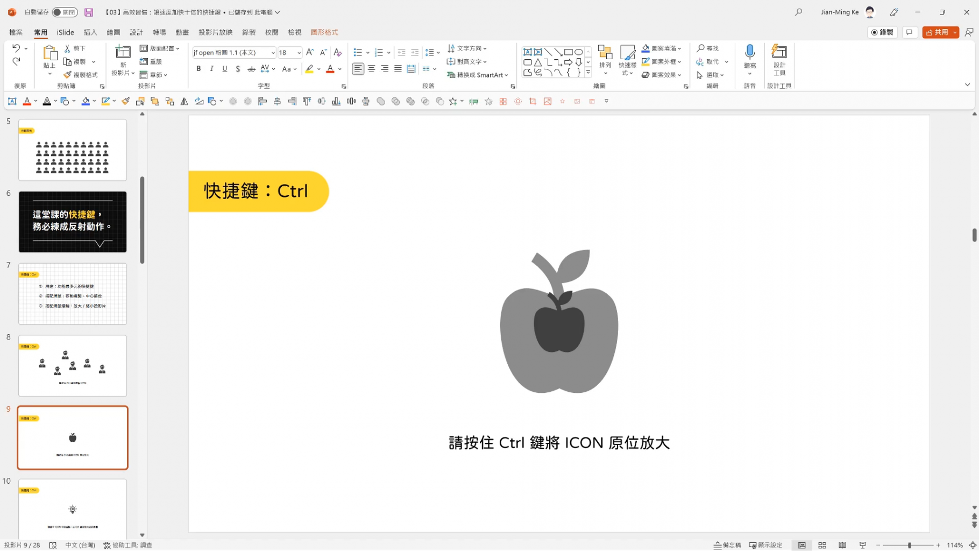Screen dimensions: 979x551
Task: Open Shape Fill (圖案填滿) options
Action: click(x=662, y=48)
